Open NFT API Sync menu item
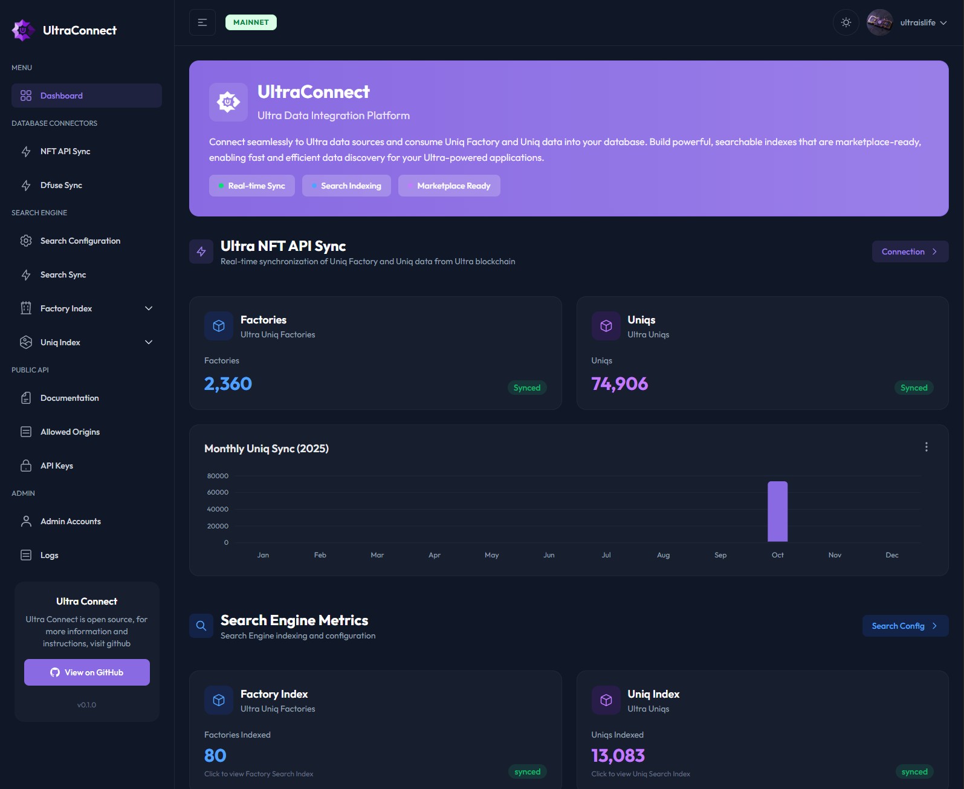964x789 pixels. [65, 151]
